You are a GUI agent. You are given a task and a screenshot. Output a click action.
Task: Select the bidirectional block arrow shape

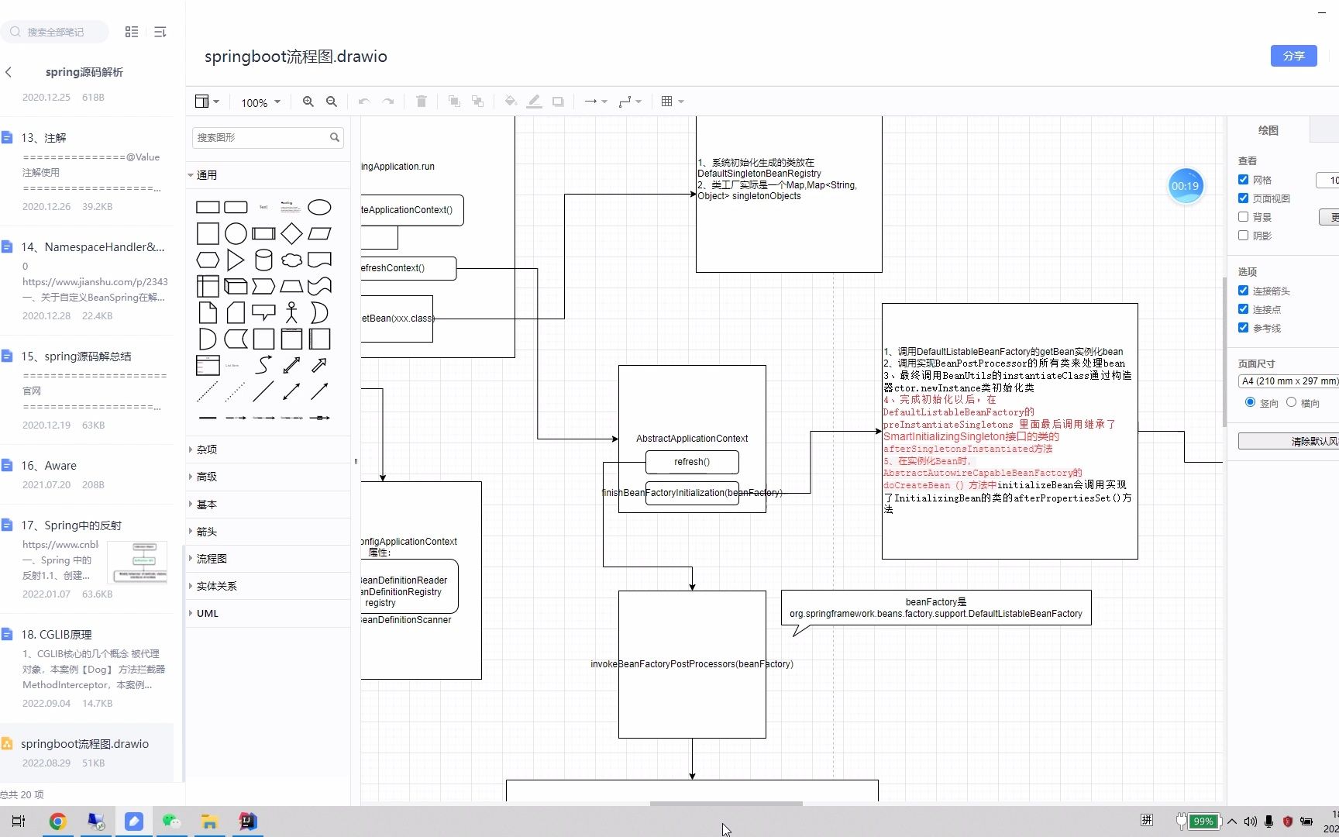[291, 364]
